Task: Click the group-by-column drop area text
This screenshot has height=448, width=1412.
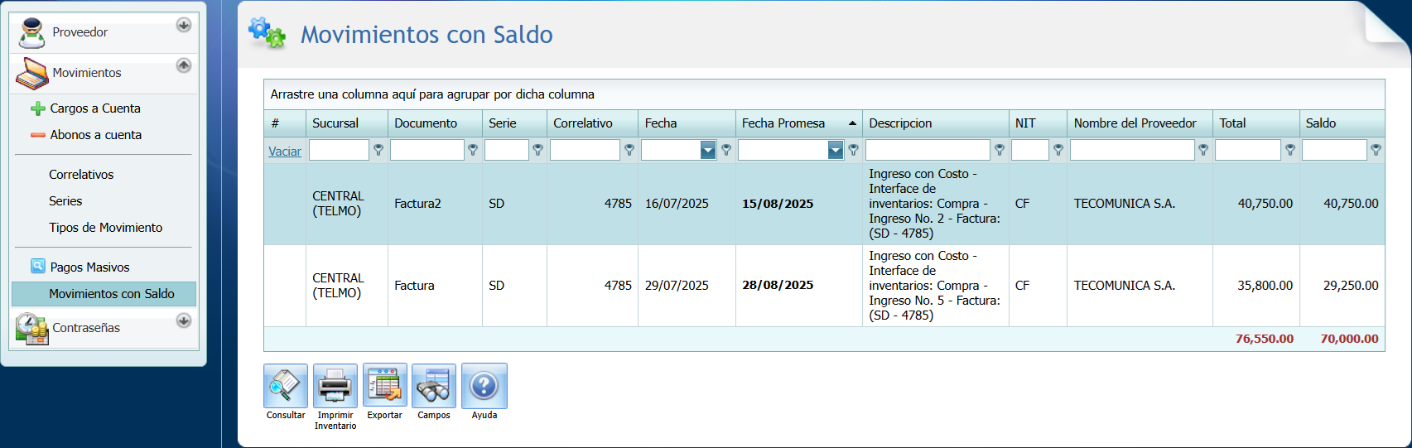Action: (432, 94)
